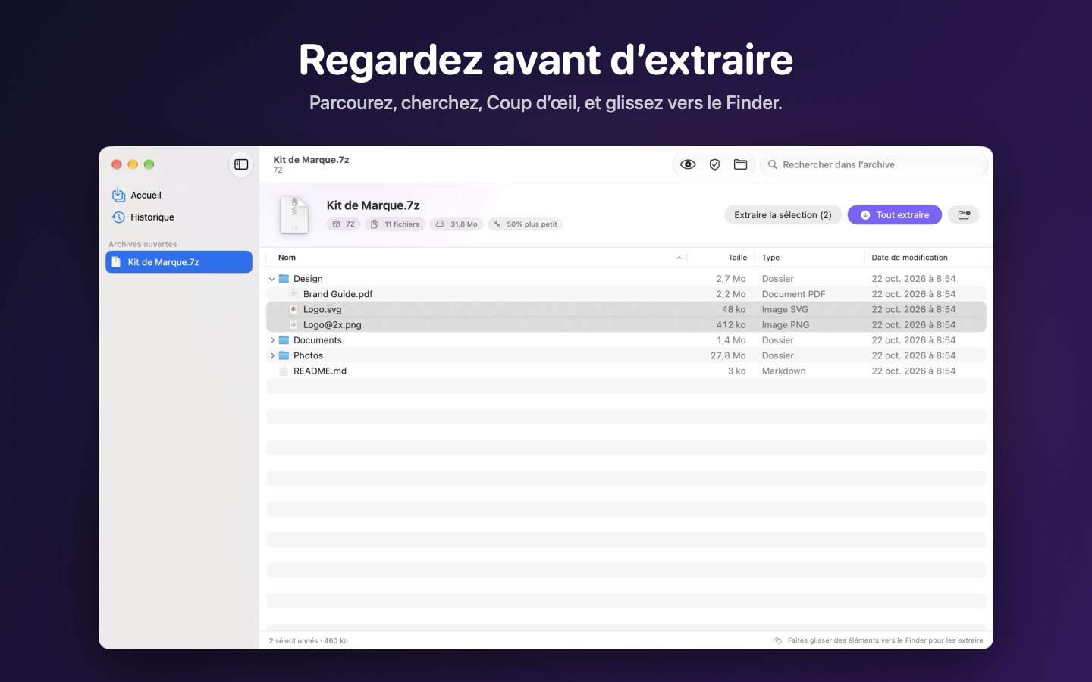Click the extract-to-folder icon button

pyautogui.click(x=964, y=215)
